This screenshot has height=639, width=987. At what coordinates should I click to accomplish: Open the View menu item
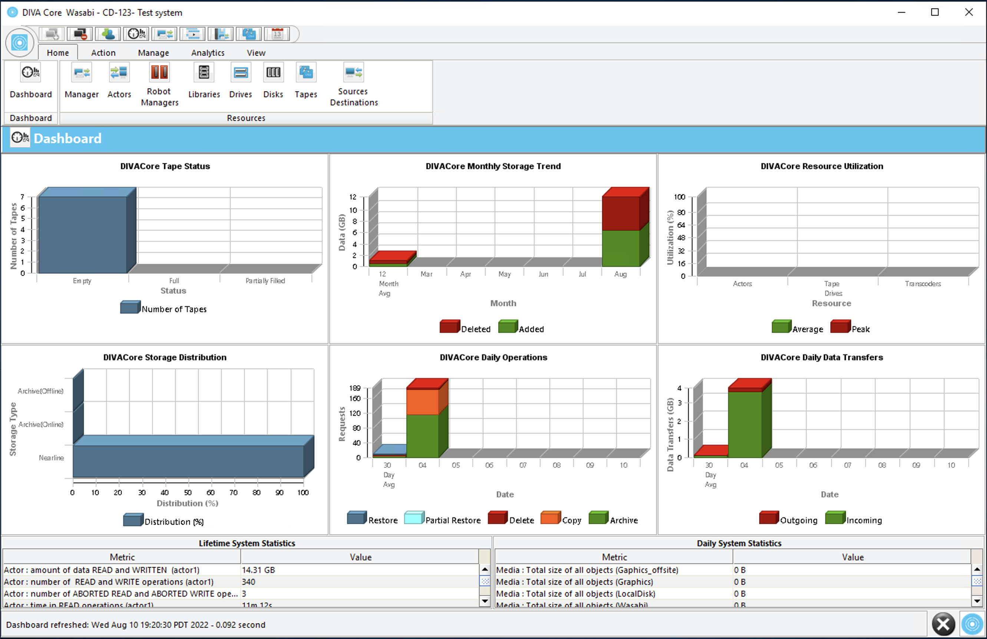pyautogui.click(x=256, y=52)
